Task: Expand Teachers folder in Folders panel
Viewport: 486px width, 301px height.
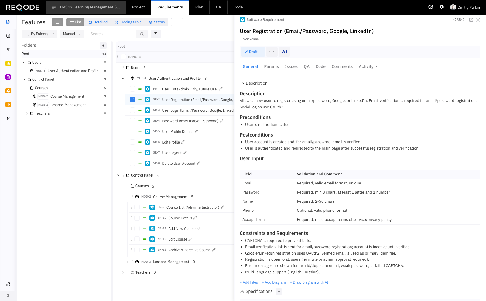Action: (x=27, y=113)
